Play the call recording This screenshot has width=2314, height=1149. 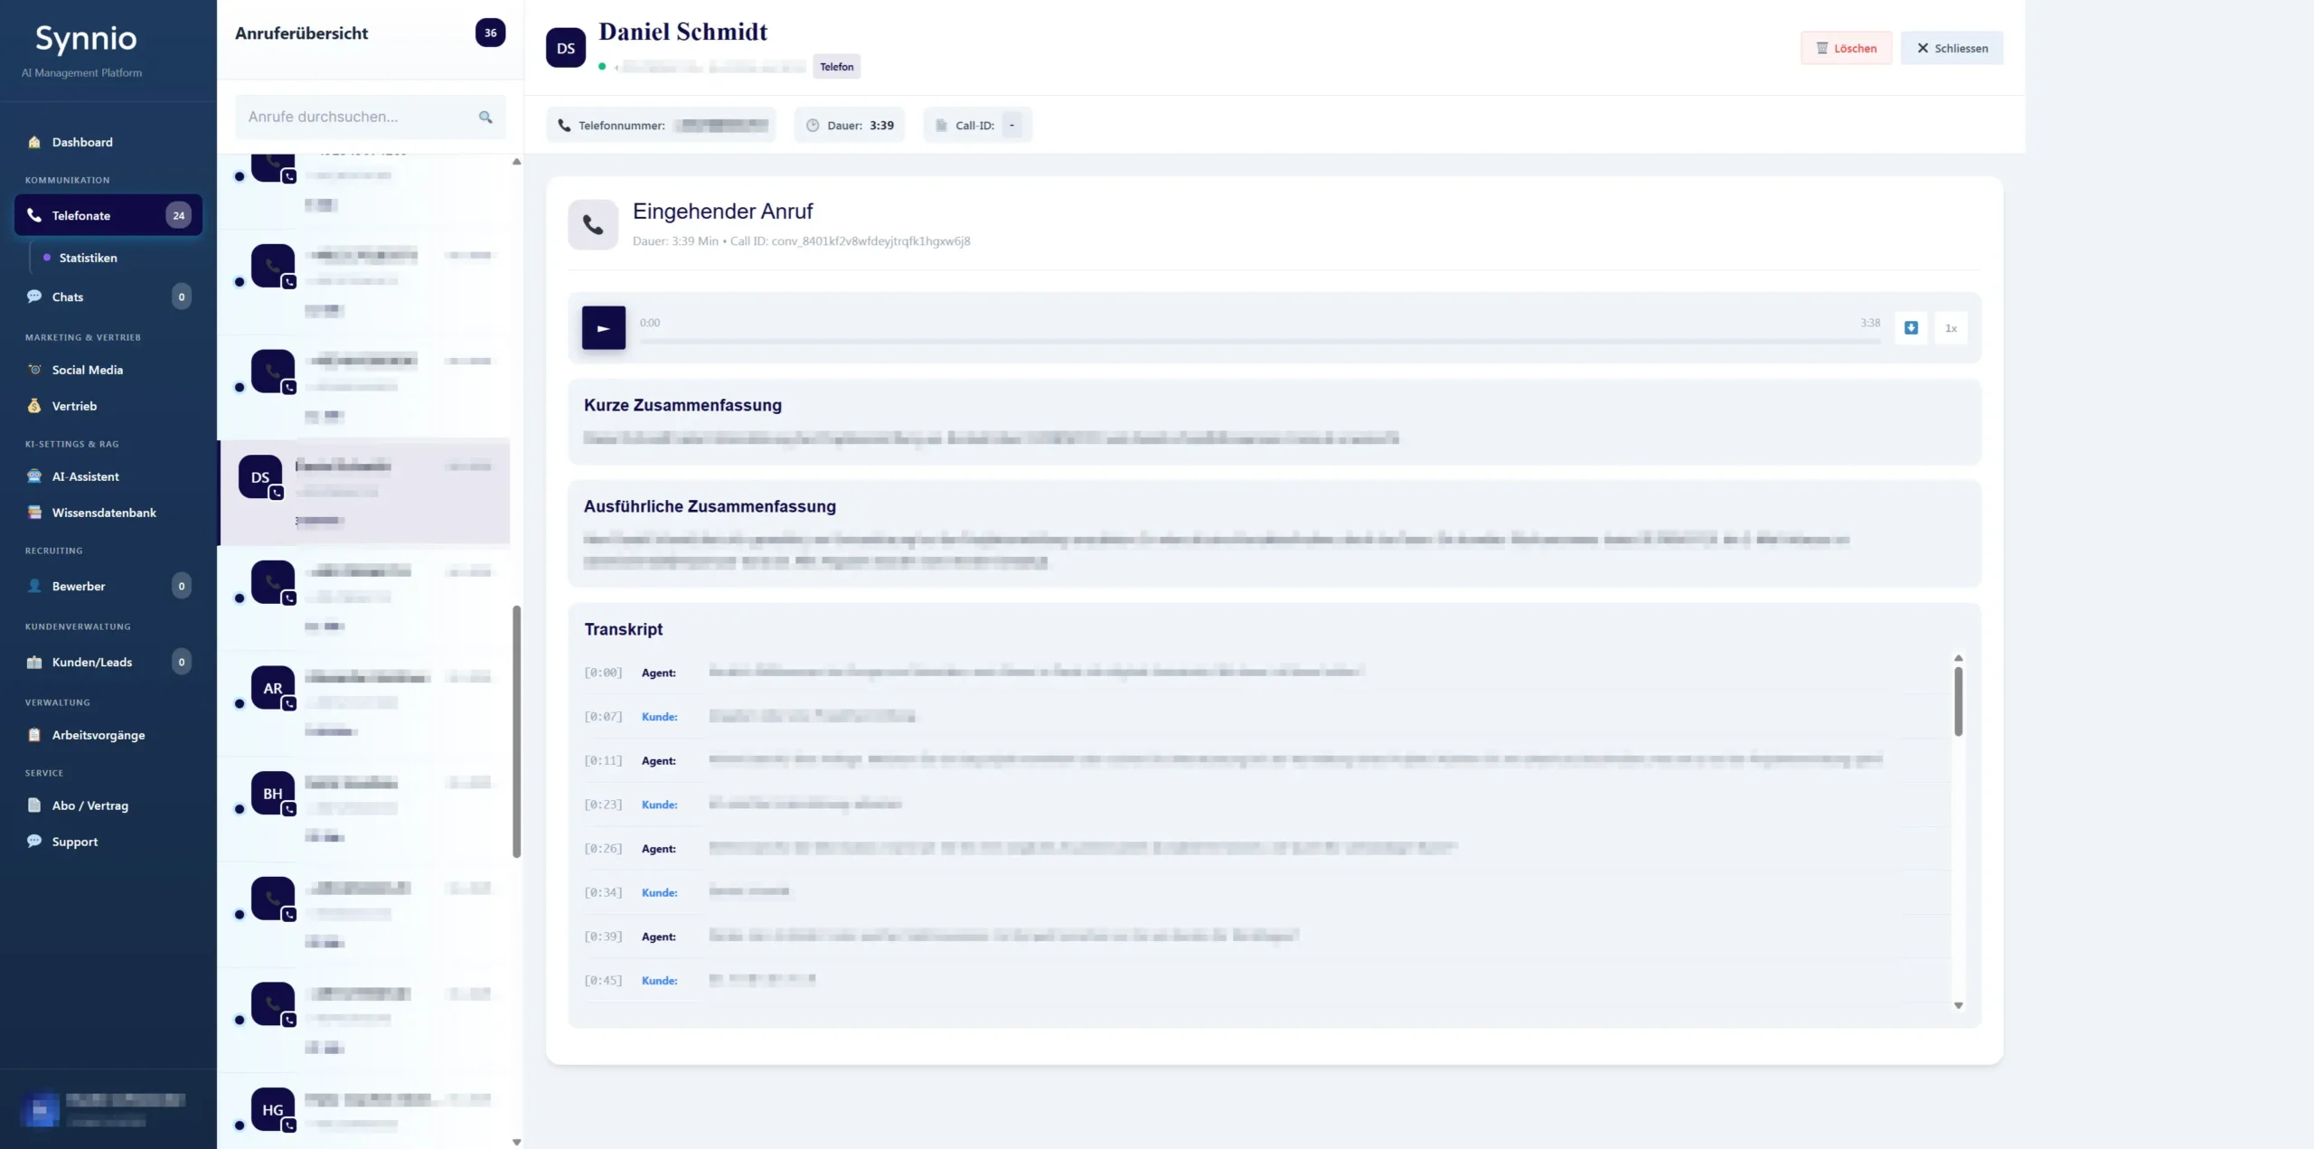point(603,328)
